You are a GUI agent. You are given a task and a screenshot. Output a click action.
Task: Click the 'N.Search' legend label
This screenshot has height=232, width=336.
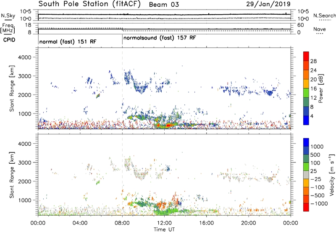324,15
